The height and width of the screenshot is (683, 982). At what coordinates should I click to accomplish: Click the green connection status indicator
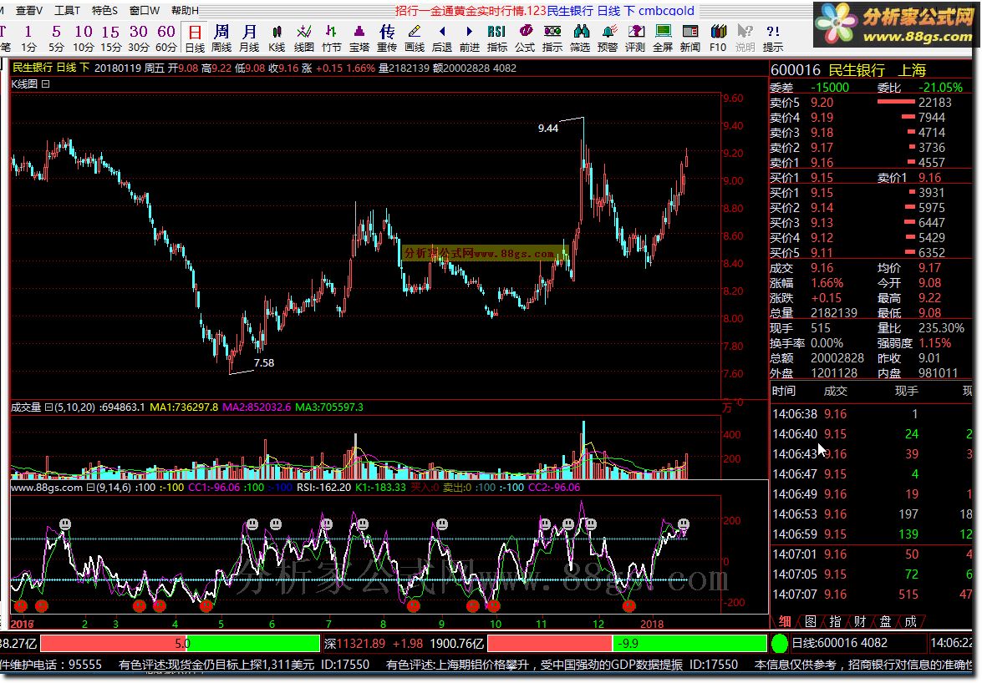779,643
